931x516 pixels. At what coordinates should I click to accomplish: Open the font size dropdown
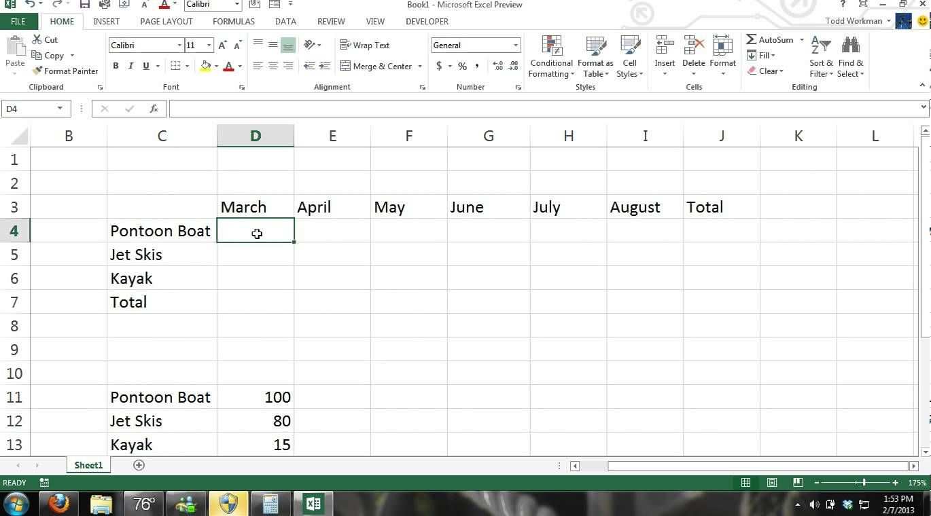point(209,45)
